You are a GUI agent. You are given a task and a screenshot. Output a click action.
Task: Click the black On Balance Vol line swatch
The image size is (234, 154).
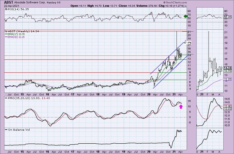point(6,130)
